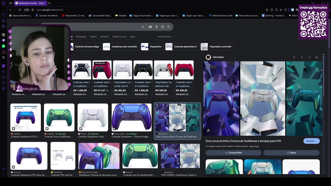Open browsing history clock icon
Image resolution: width=331 pixels, height=186 pixels.
click(x=3, y=83)
